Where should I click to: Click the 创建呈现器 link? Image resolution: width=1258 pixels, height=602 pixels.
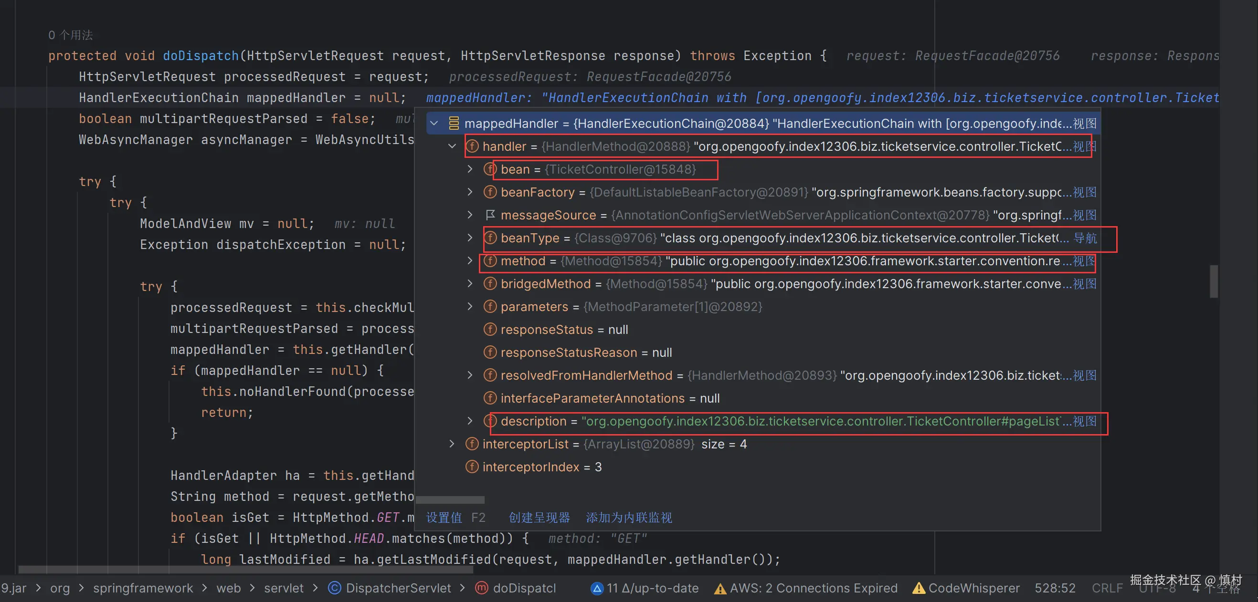[x=539, y=518]
